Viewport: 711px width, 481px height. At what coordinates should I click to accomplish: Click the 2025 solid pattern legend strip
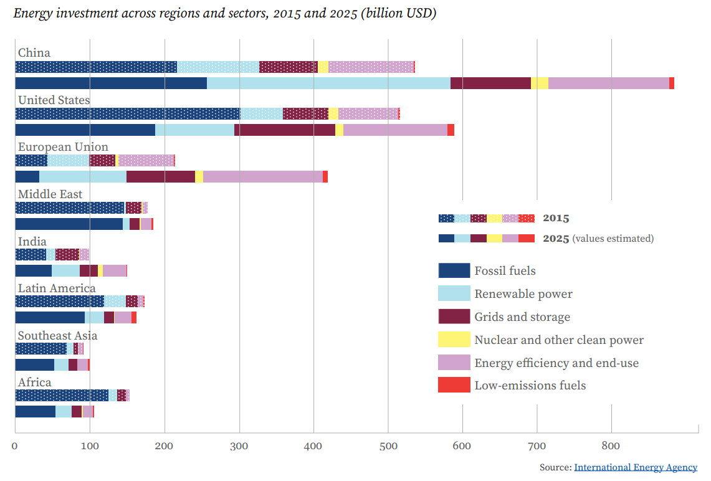(x=486, y=238)
